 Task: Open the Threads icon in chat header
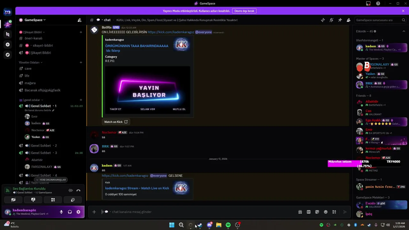click(323, 20)
